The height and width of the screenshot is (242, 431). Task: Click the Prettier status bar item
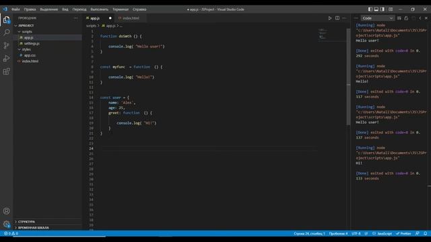(x=403, y=233)
